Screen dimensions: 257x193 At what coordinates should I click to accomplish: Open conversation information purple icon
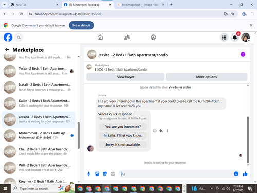[243, 55]
